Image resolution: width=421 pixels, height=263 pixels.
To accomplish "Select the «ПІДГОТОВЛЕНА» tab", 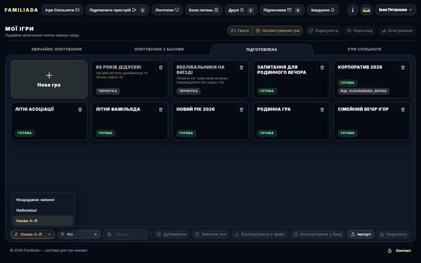I will [262, 50].
